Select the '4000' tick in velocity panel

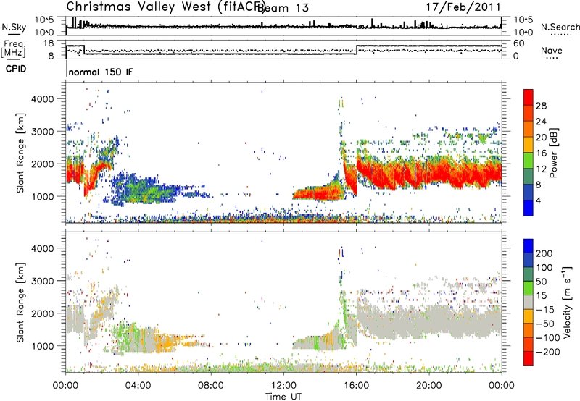(x=43, y=248)
